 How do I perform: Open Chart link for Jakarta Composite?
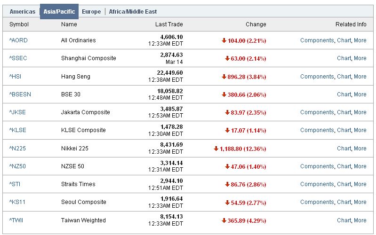[x=344, y=112]
